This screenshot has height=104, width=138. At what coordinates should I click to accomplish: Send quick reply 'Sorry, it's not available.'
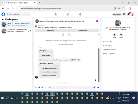(49, 76)
